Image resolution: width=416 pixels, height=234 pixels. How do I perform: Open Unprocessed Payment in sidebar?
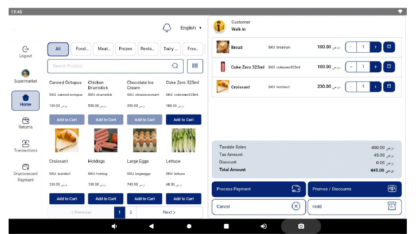click(25, 172)
